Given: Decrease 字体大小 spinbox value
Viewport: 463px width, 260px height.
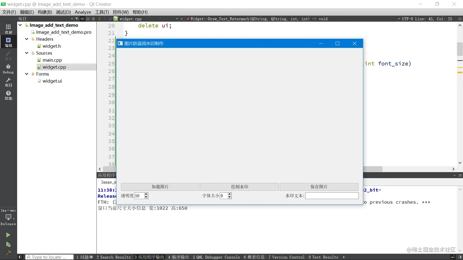Looking at the screenshot, I should point(230,197).
